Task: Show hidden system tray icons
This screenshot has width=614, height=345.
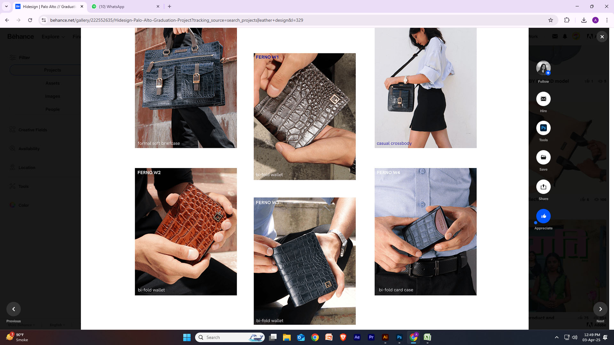Action: pyautogui.click(x=556, y=337)
